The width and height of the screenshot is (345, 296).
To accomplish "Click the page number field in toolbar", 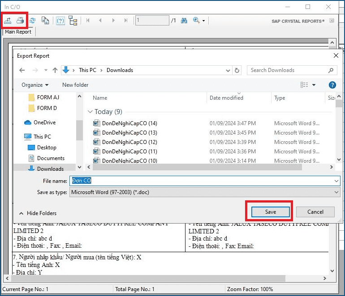I will (x=152, y=21).
